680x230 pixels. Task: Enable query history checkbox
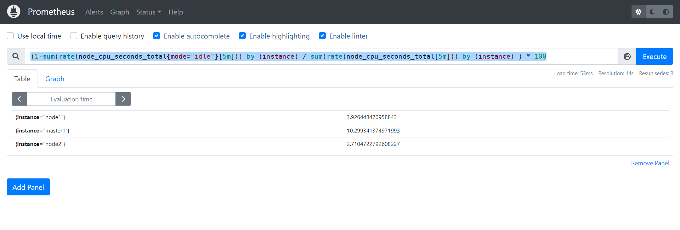(x=74, y=36)
